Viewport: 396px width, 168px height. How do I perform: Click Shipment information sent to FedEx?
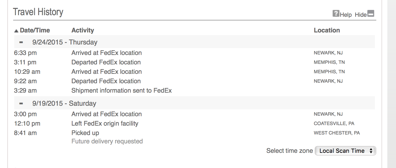click(x=121, y=91)
